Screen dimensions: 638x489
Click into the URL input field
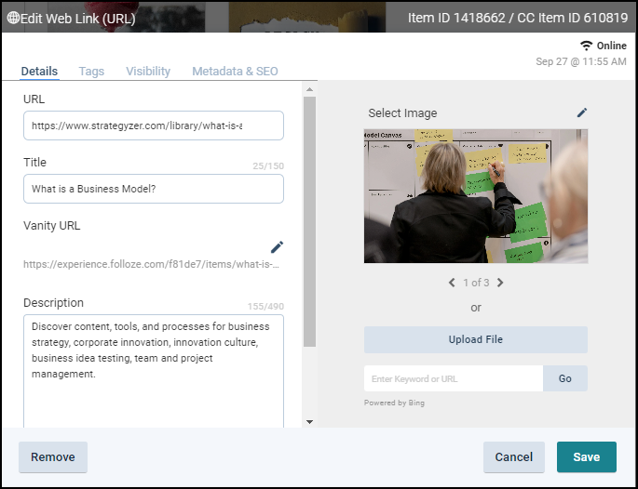(x=153, y=126)
